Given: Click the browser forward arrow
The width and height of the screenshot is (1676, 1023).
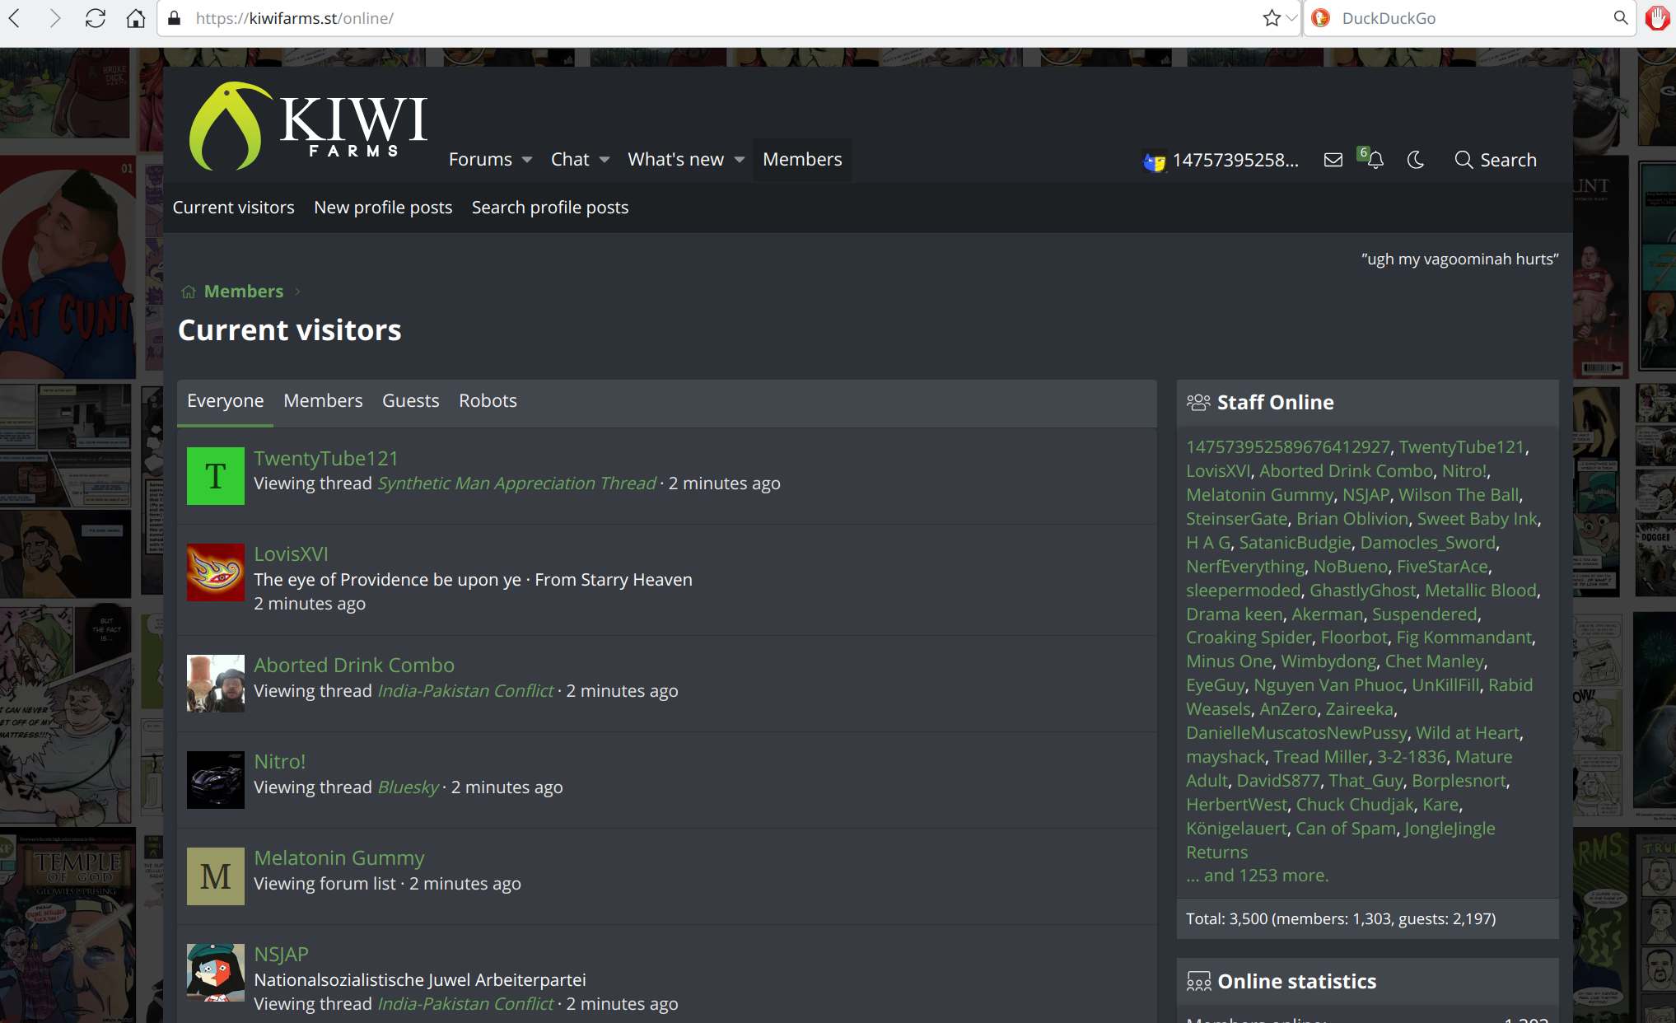Looking at the screenshot, I should pyautogui.click(x=55, y=18).
